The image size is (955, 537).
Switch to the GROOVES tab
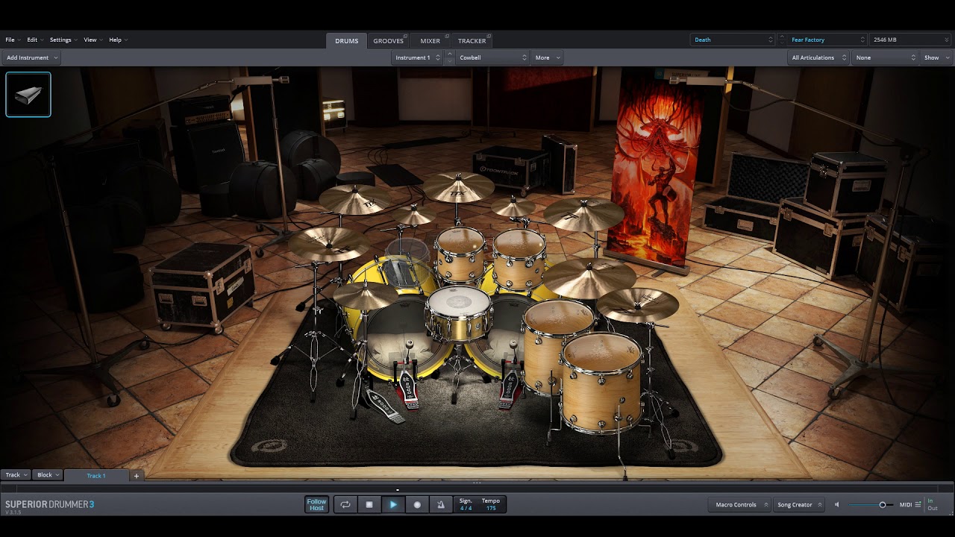click(388, 41)
